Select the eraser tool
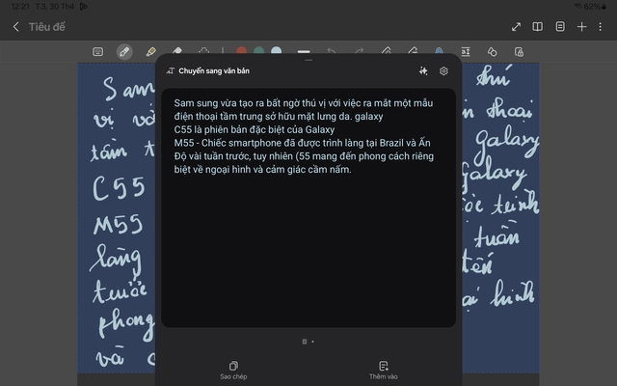 click(176, 51)
